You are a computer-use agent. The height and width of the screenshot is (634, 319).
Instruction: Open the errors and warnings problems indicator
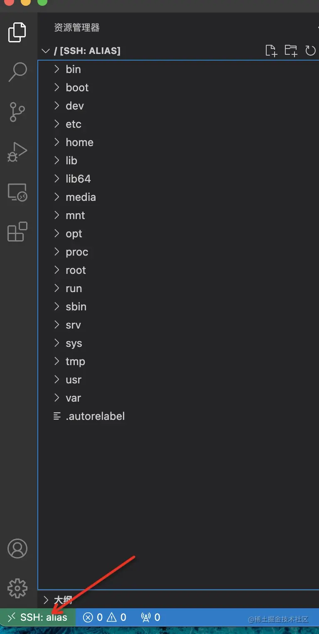[x=105, y=617]
